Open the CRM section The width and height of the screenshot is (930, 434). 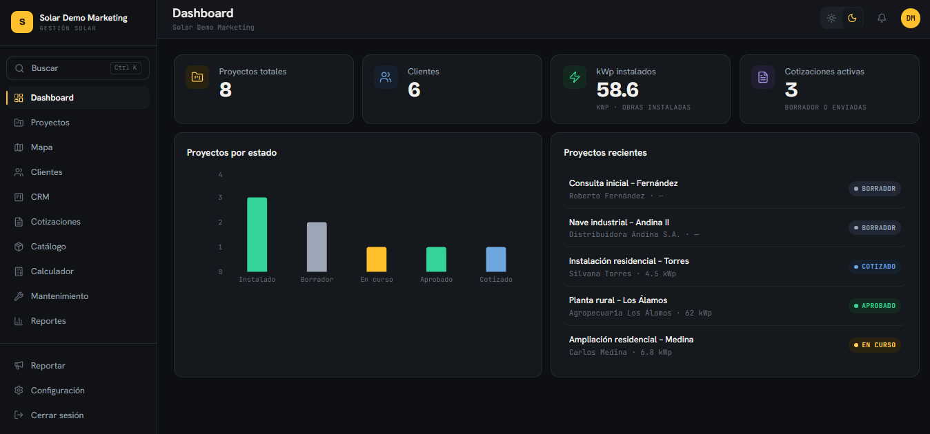[78, 197]
